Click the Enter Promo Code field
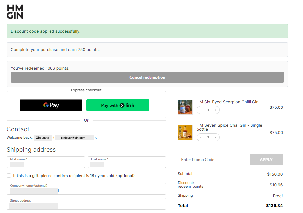The height and width of the screenshot is (213, 303). [212, 159]
